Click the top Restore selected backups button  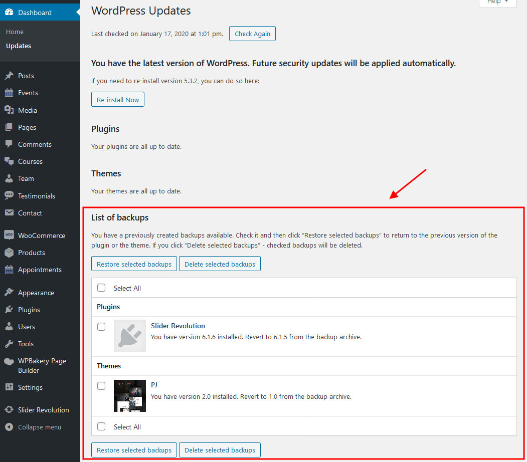(134, 264)
